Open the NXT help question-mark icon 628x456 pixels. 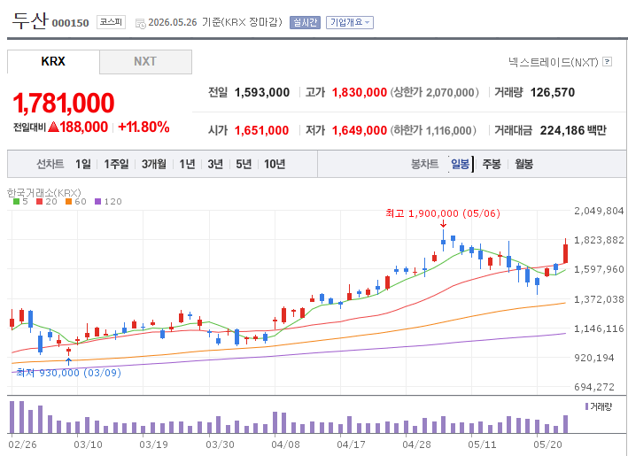click(607, 62)
